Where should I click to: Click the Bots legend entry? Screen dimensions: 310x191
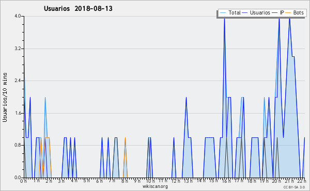(295, 12)
